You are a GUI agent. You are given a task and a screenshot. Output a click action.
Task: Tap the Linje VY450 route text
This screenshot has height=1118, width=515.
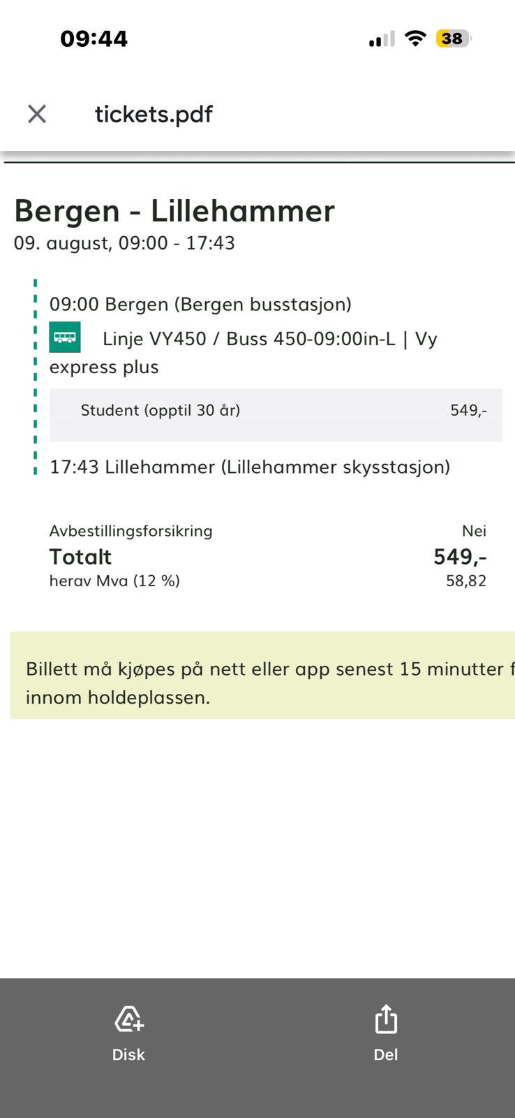tap(244, 353)
